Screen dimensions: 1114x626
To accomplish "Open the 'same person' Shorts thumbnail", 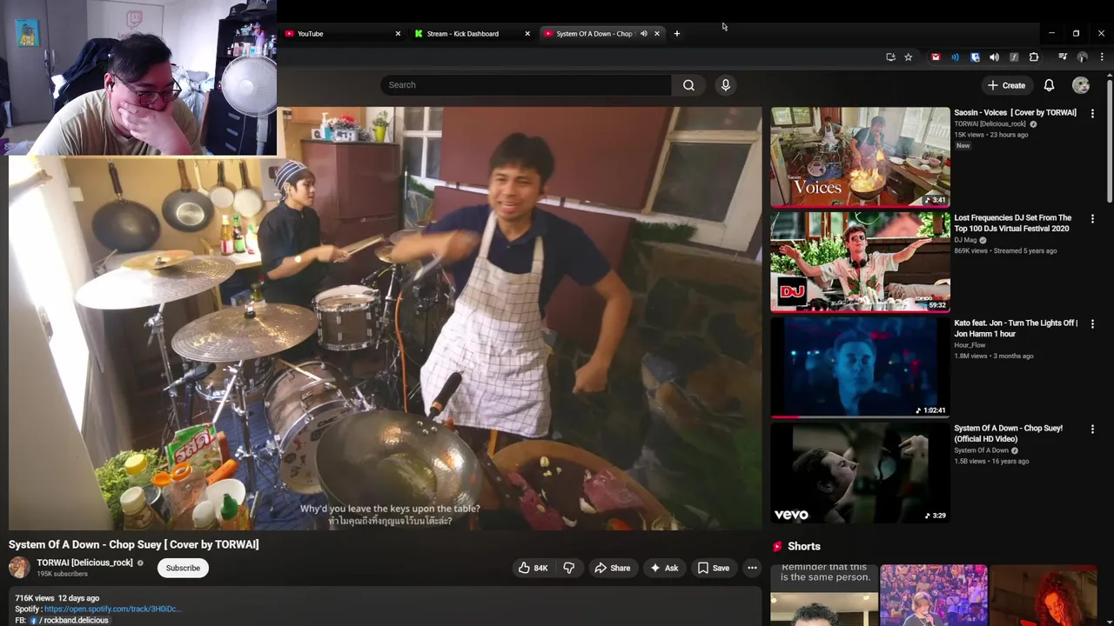I will 824,595.
